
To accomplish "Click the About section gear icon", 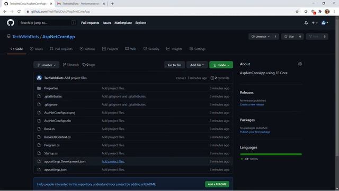I will coord(300,64).
